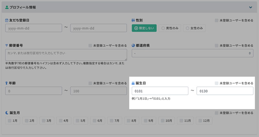The height and width of the screenshot is (137, 259).
Task: Click the 誕生月 section label
Action: coord(15,113)
